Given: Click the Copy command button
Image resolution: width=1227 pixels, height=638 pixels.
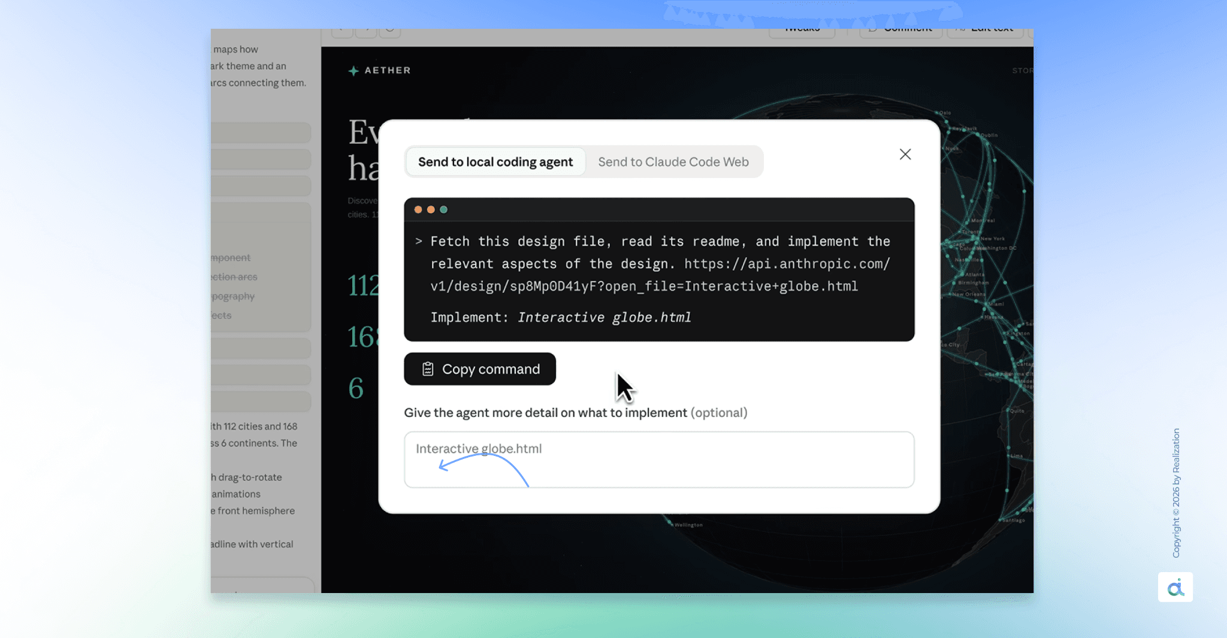Looking at the screenshot, I should (480, 369).
